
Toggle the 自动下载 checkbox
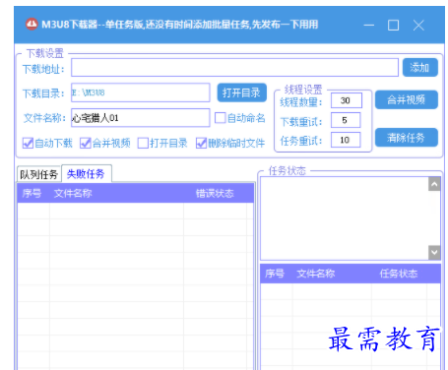(28, 143)
